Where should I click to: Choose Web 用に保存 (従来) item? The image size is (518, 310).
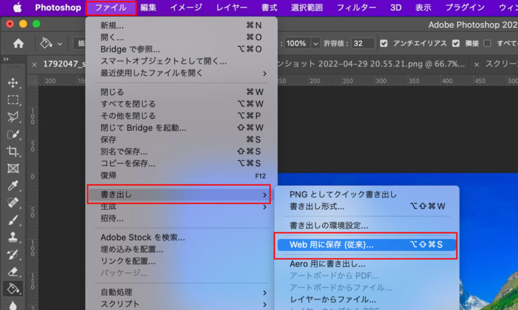tap(367, 245)
